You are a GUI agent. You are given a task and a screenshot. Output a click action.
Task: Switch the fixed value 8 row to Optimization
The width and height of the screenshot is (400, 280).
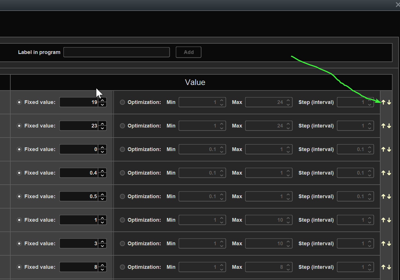pos(122,267)
